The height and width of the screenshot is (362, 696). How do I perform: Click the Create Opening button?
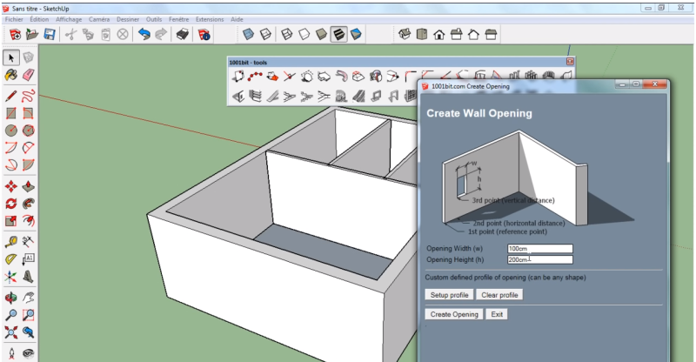[x=454, y=314]
